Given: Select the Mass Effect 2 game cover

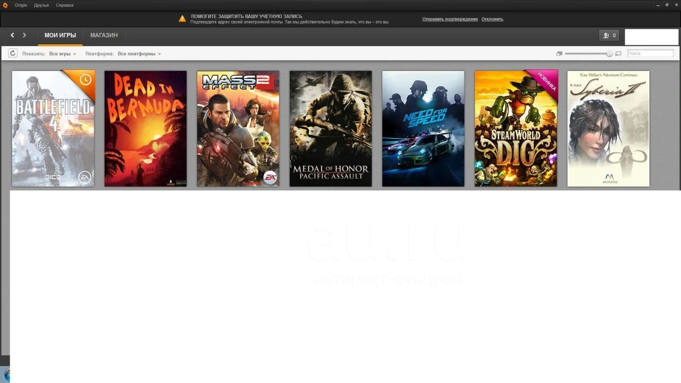Looking at the screenshot, I should 238,129.
